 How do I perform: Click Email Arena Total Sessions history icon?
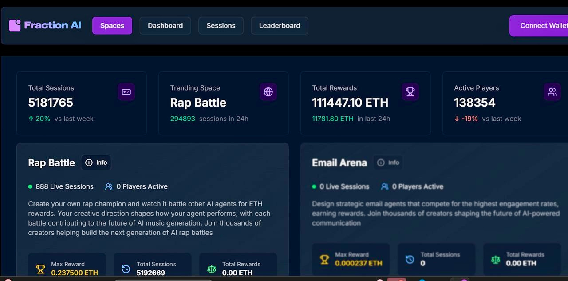click(x=410, y=259)
